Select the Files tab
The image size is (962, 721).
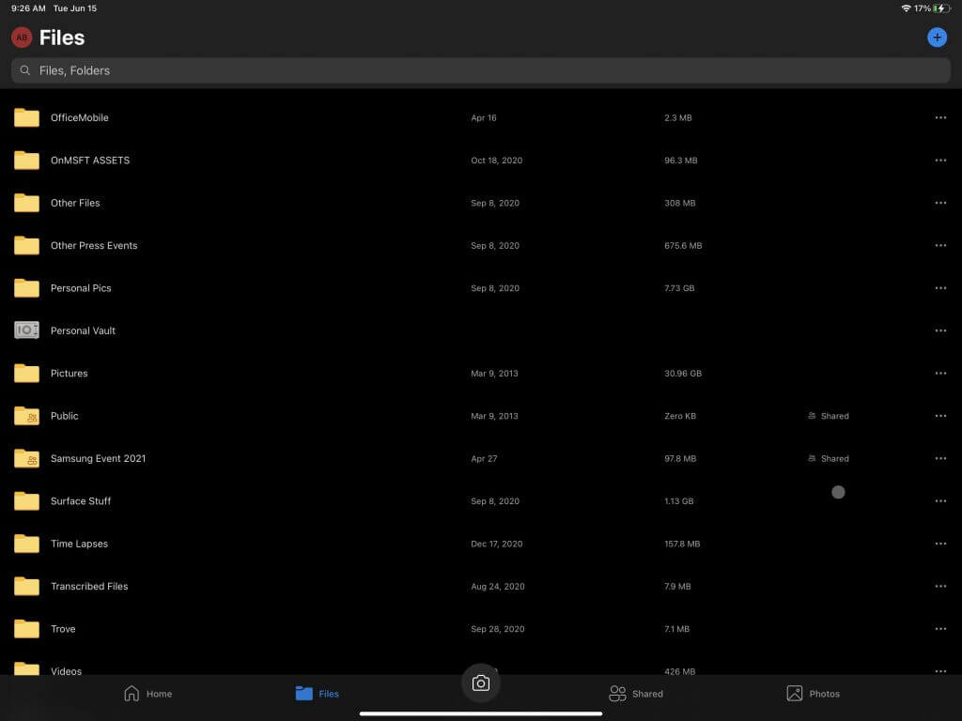[317, 694]
